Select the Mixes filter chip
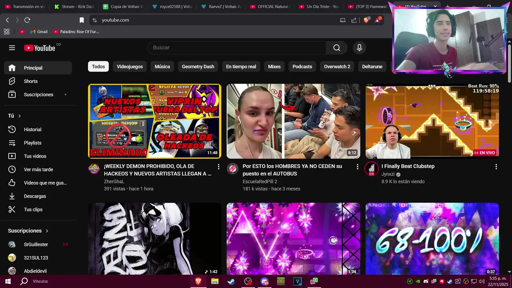 click(x=274, y=67)
